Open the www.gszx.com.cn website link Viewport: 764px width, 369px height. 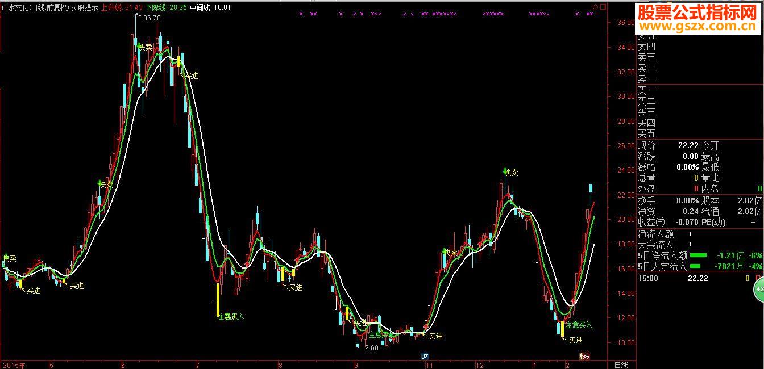pyautogui.click(x=699, y=27)
